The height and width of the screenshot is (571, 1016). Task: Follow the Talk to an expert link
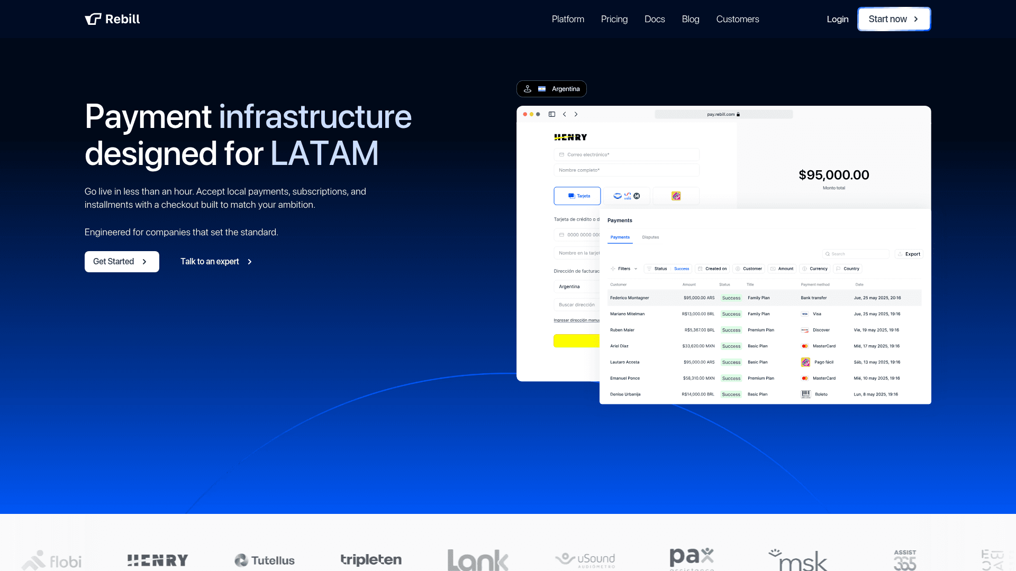click(216, 262)
